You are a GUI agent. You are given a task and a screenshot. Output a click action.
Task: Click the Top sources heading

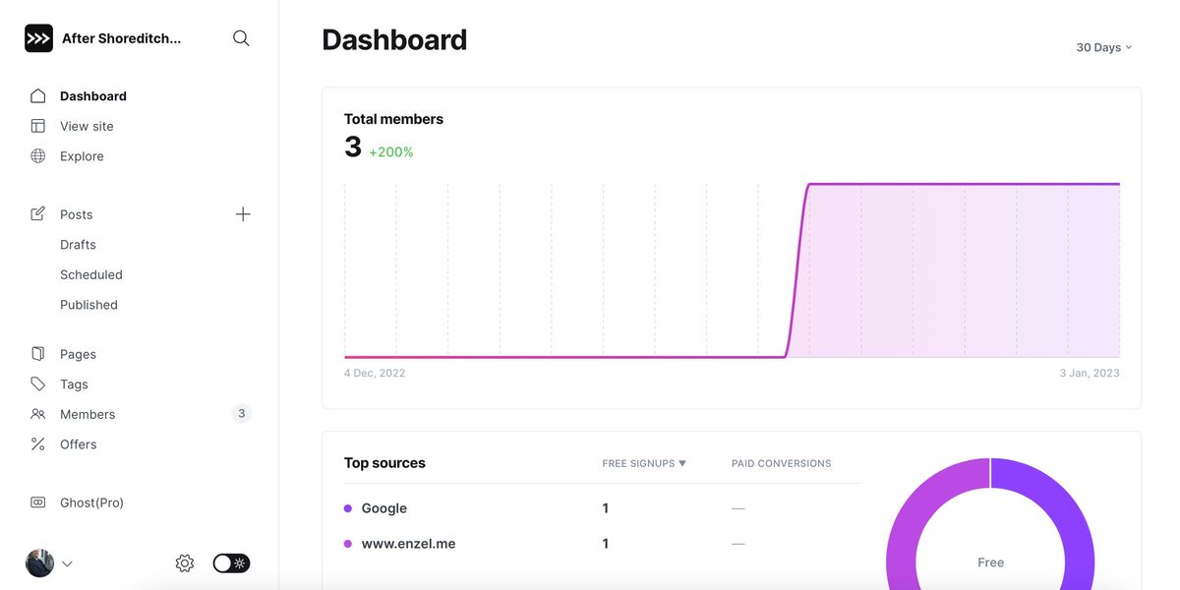[x=384, y=463]
